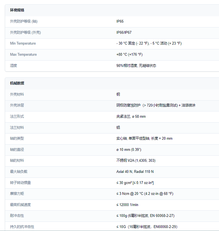Select the IP65 value
Screen dimensions: 219x231
pos(120,21)
